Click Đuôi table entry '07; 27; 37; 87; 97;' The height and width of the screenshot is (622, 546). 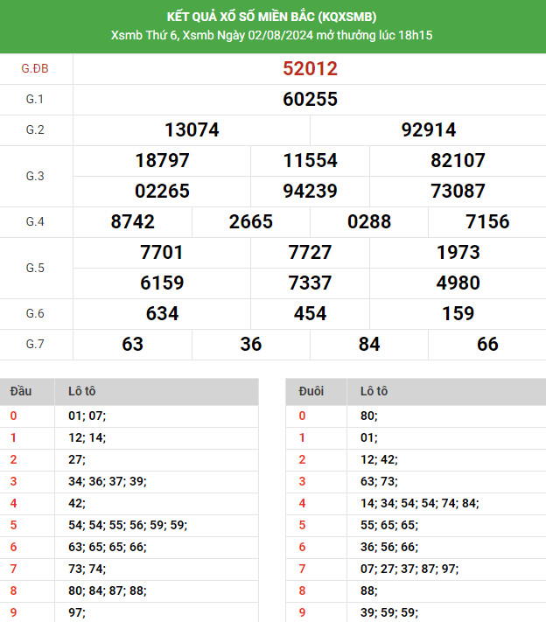[409, 569]
